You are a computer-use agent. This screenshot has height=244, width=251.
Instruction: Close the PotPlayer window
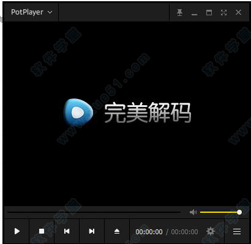(238, 12)
